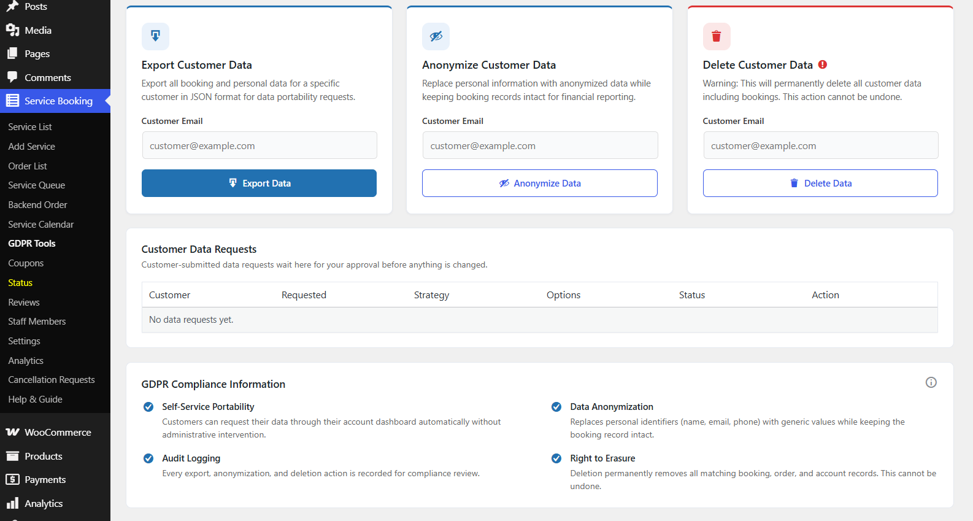The height and width of the screenshot is (521, 973).
Task: Click the WooCommerce logo icon
Action: point(12,432)
